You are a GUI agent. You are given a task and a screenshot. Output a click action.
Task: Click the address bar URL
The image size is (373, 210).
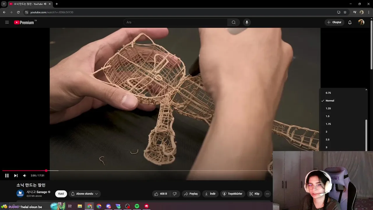52,12
